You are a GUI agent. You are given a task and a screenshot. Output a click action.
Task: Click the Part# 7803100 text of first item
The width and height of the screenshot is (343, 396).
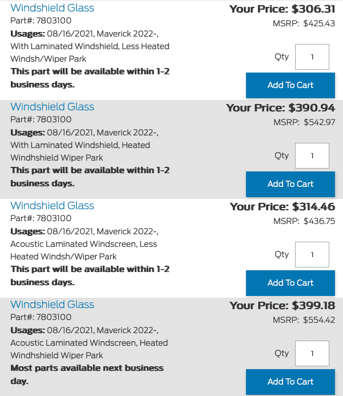click(x=41, y=21)
